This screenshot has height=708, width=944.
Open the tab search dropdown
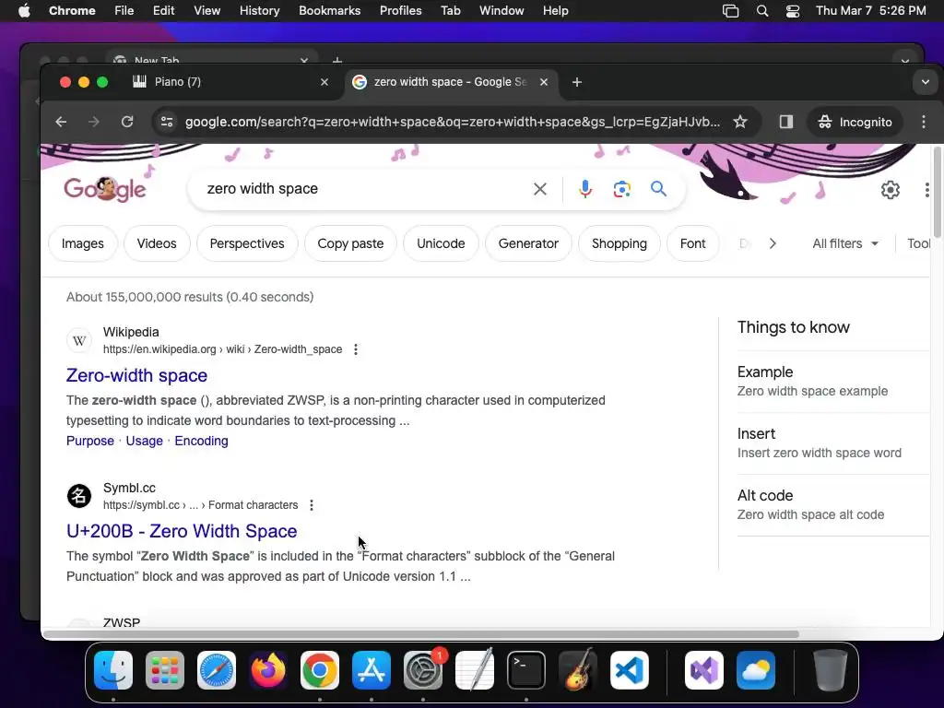[x=926, y=82]
